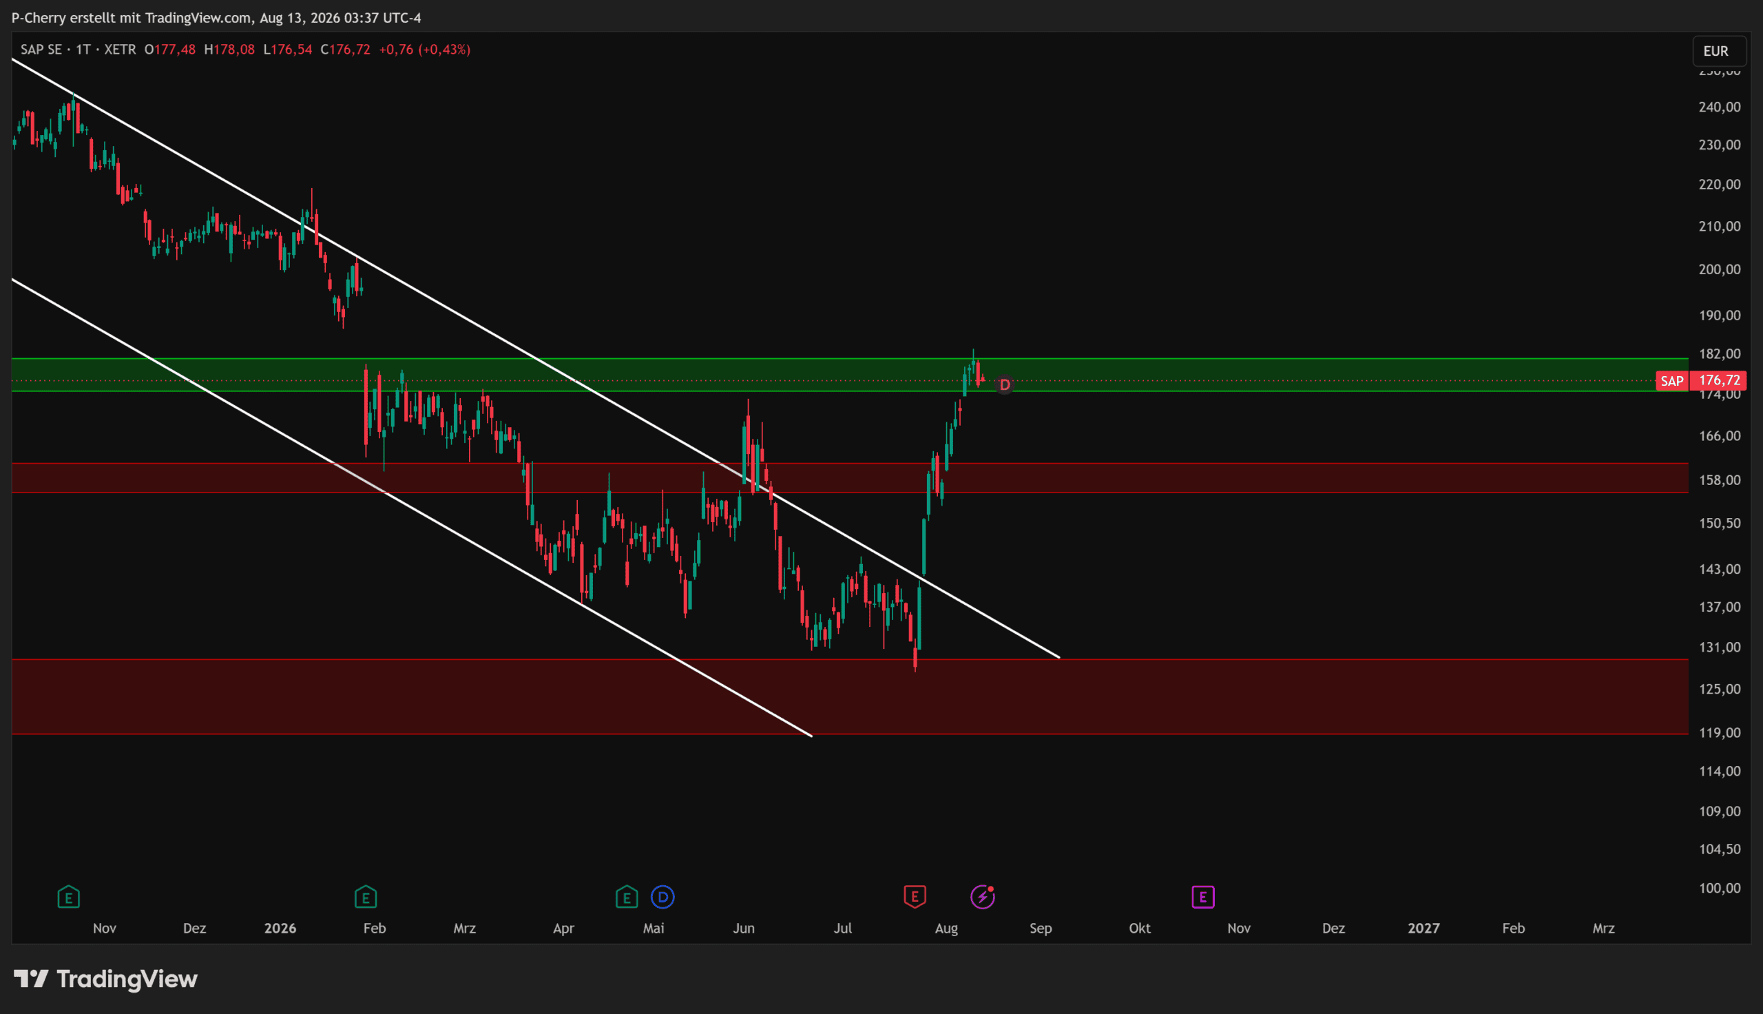
Task: Click the 230,00 price axis label
Action: click(1719, 145)
